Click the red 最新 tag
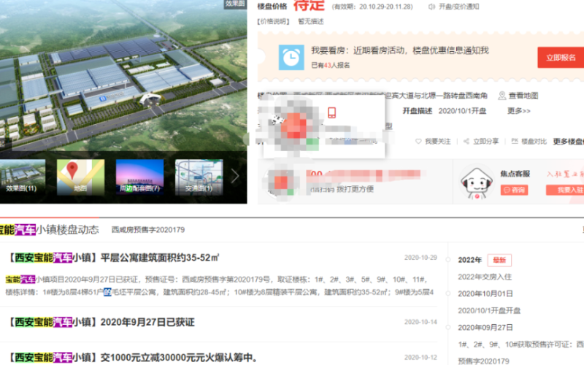This screenshot has width=584, height=365. coord(499,260)
